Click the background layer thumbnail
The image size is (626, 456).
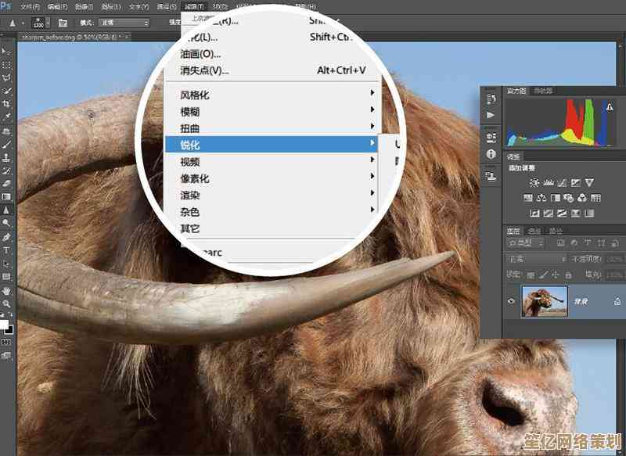coord(544,301)
